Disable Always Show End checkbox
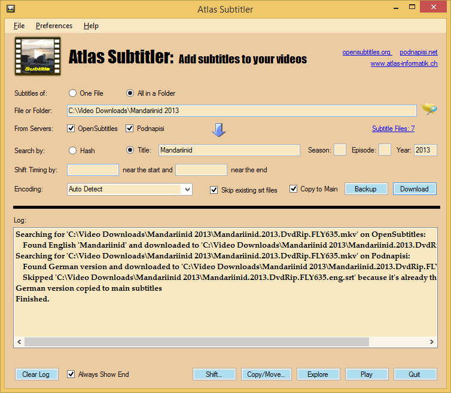The width and height of the screenshot is (451, 393). pos(71,374)
